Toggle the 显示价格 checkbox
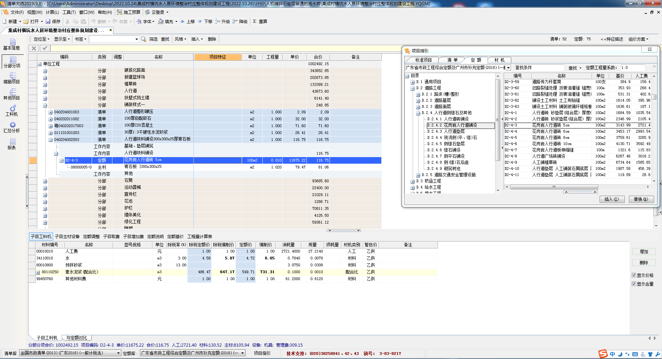662x359 pixels. click(634, 275)
